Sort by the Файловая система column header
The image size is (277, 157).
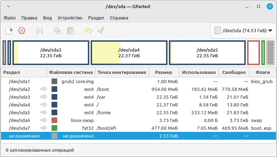point(71,72)
